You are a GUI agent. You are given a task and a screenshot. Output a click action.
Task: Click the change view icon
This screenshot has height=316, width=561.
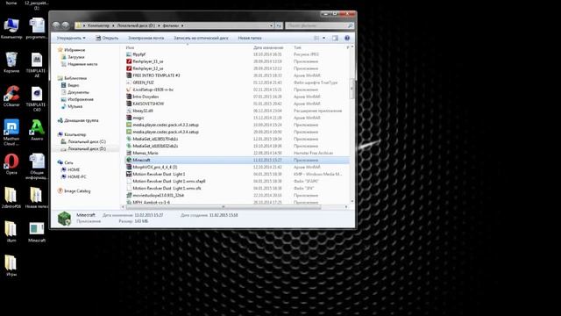pyautogui.click(x=316, y=38)
